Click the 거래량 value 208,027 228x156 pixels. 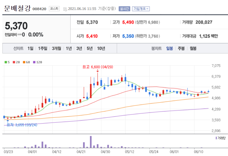pos(204,22)
